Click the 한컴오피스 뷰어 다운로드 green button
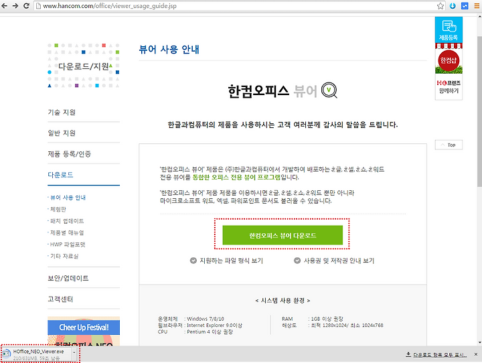 pos(283,235)
